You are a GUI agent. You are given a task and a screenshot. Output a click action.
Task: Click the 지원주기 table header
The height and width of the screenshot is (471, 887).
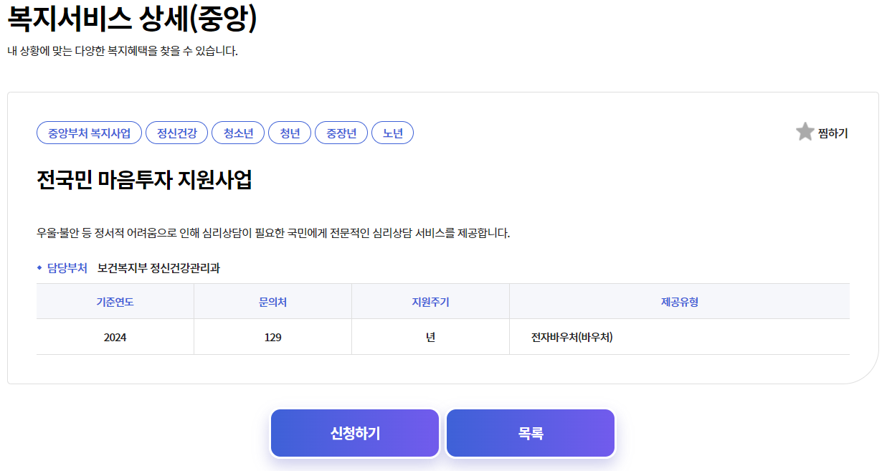pos(430,301)
